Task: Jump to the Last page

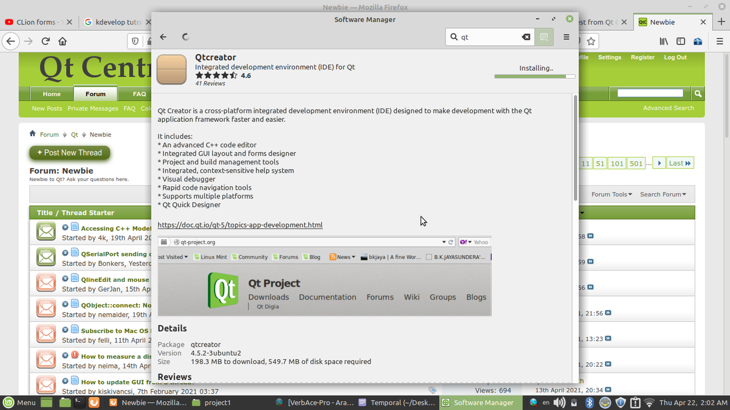Action: (x=680, y=163)
